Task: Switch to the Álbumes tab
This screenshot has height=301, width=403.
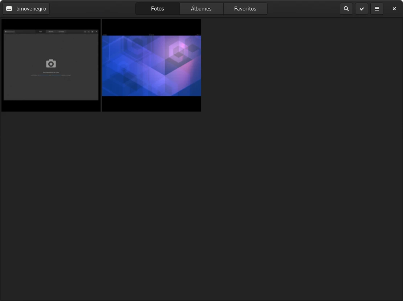Action: click(x=201, y=9)
